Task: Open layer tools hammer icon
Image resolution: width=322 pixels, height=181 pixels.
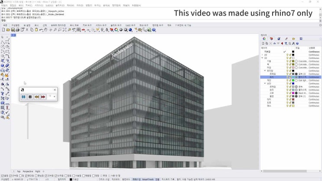Action: [293, 43]
